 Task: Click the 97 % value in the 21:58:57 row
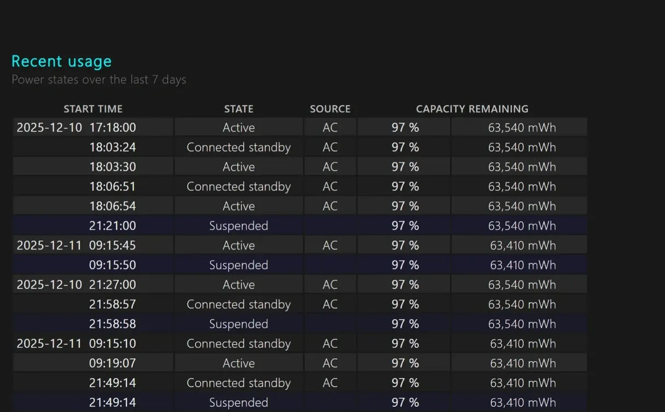point(405,305)
